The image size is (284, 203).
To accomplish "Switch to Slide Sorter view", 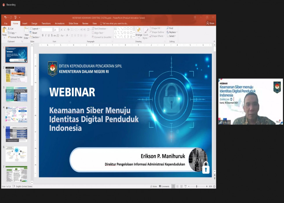I will coord(177,186).
